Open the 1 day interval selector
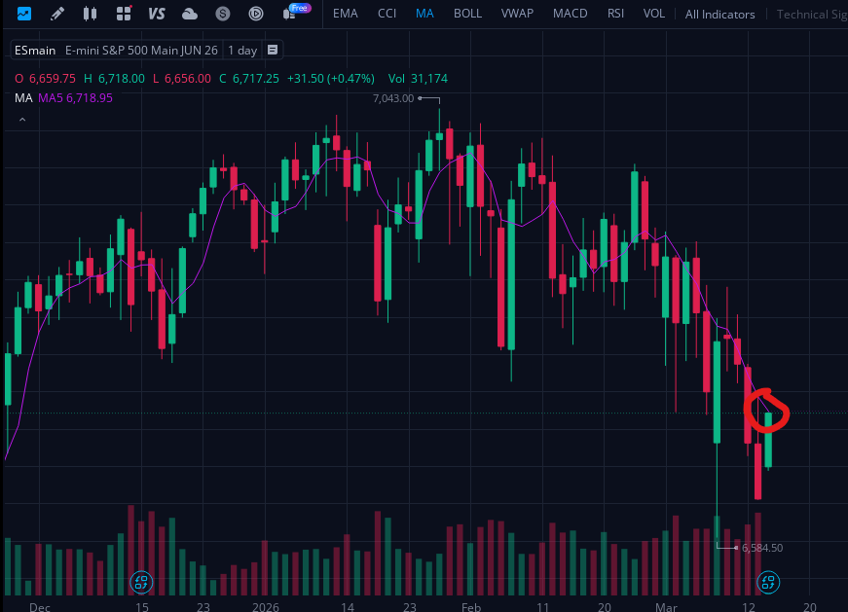The height and width of the screenshot is (612, 848). click(242, 51)
